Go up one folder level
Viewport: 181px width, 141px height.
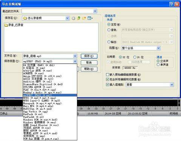coord(79,18)
